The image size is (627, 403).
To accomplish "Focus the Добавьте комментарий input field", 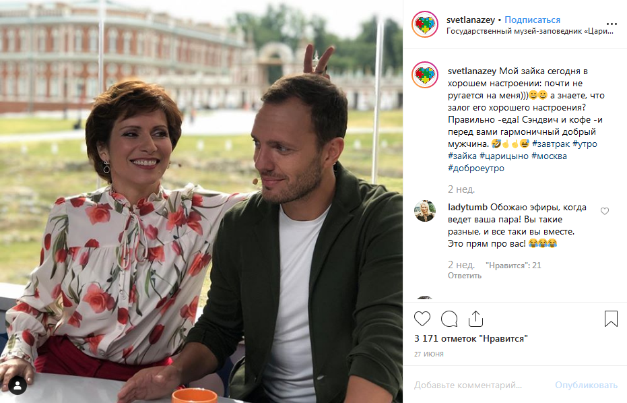I will 480,385.
